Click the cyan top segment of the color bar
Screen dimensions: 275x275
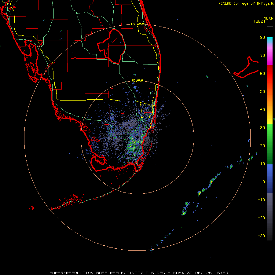pyautogui.click(x=270, y=40)
